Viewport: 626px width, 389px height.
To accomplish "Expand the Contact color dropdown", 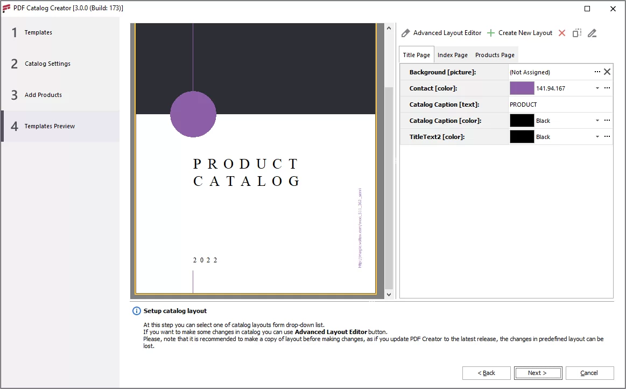I will coord(597,88).
